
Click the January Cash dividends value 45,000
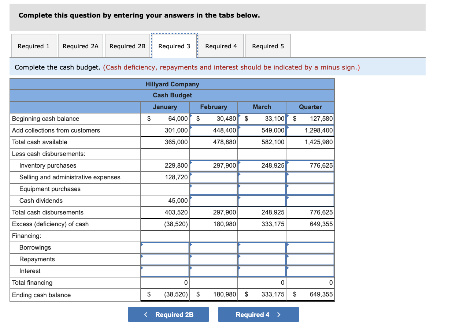(178, 201)
